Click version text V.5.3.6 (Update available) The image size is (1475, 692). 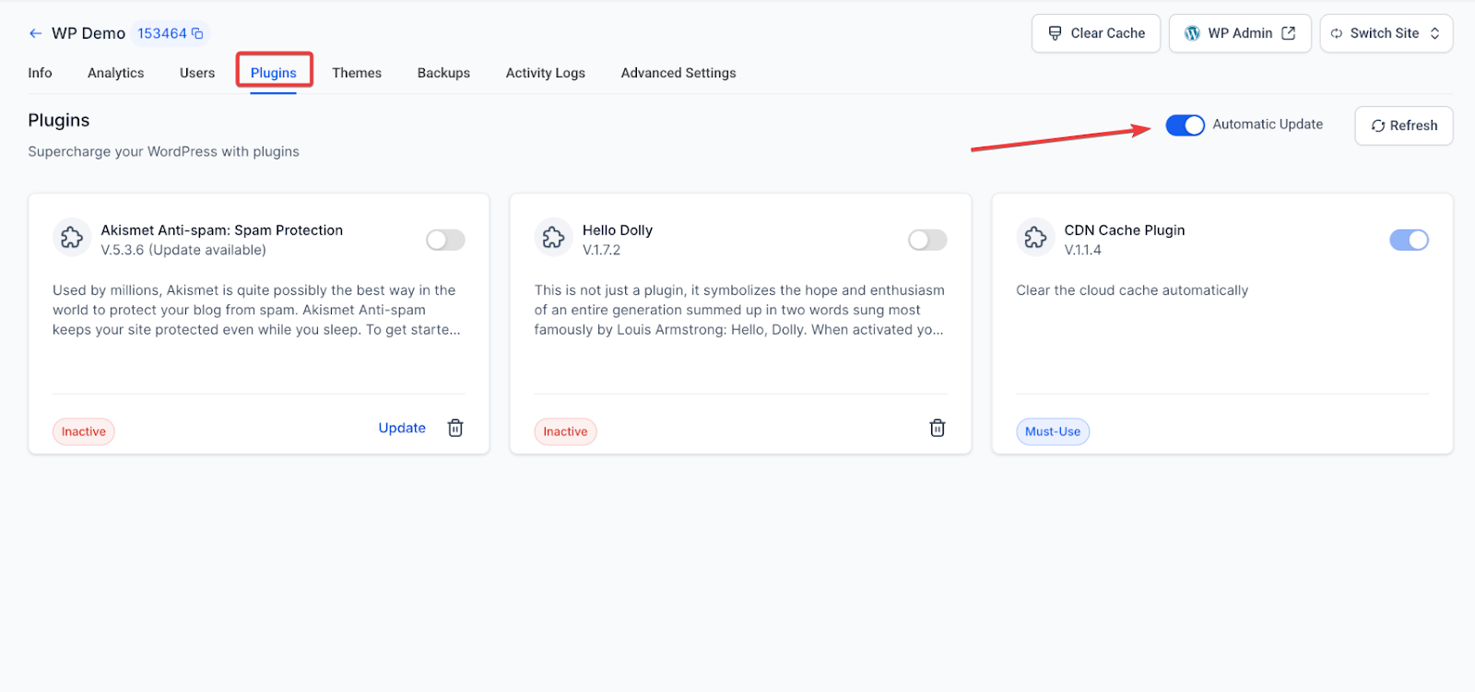click(183, 250)
